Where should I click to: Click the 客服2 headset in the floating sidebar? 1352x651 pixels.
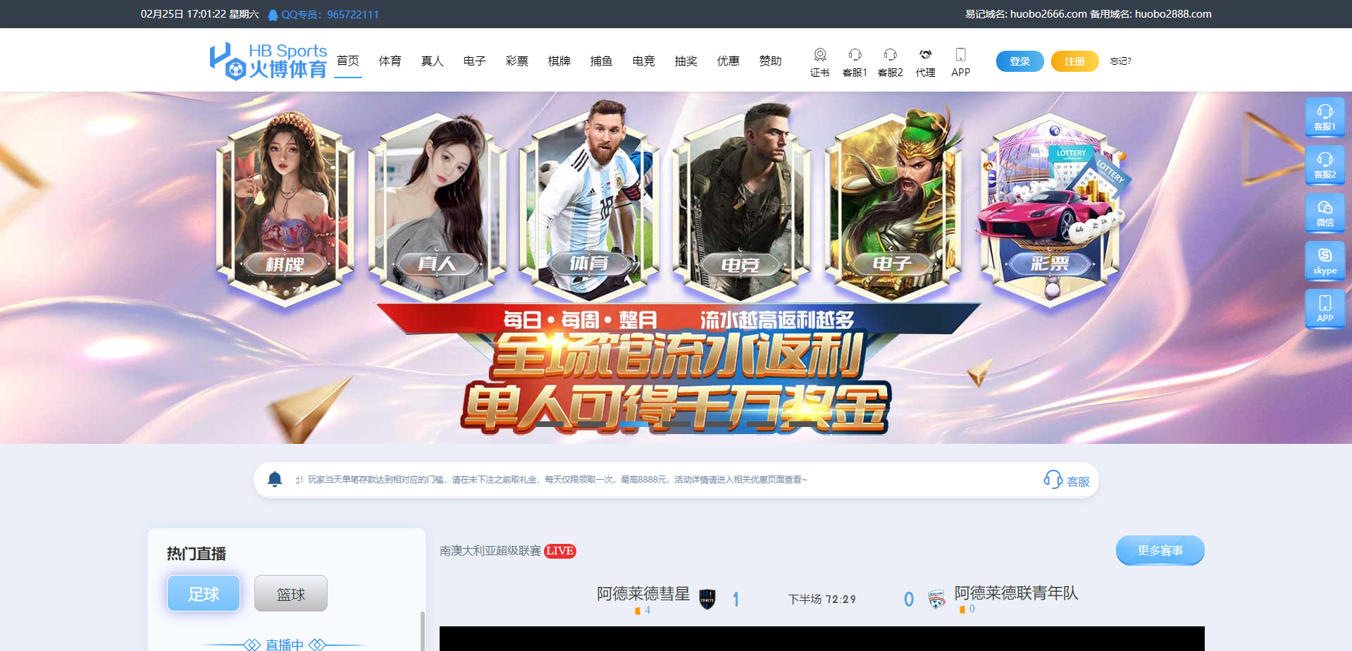[x=1325, y=164]
